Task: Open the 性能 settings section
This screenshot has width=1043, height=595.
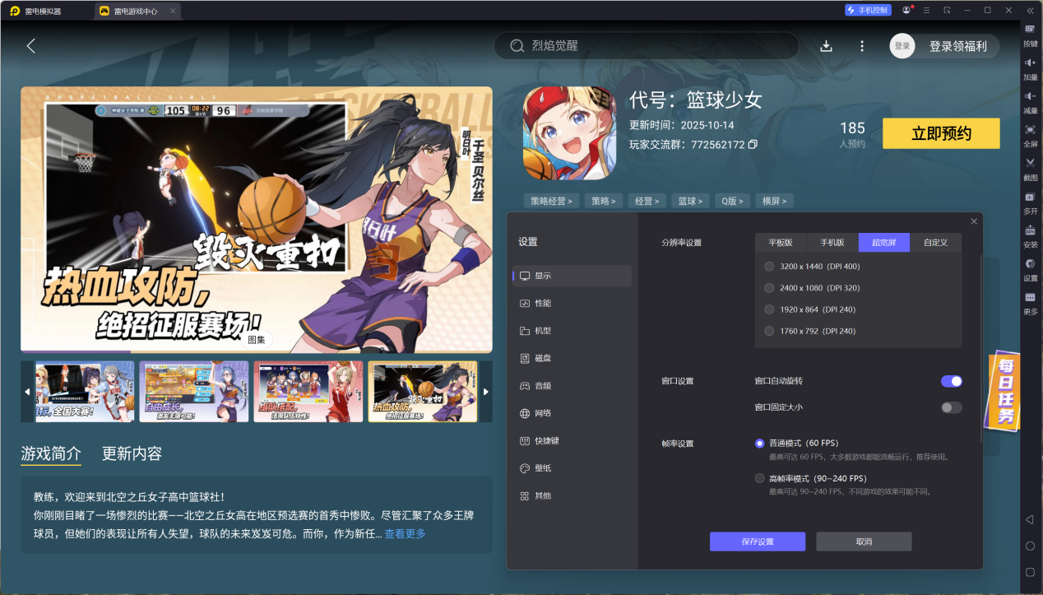Action: click(x=543, y=303)
